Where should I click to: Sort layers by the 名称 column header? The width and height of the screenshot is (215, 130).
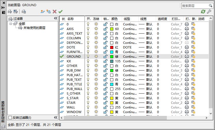pyautogui.click(x=70, y=19)
